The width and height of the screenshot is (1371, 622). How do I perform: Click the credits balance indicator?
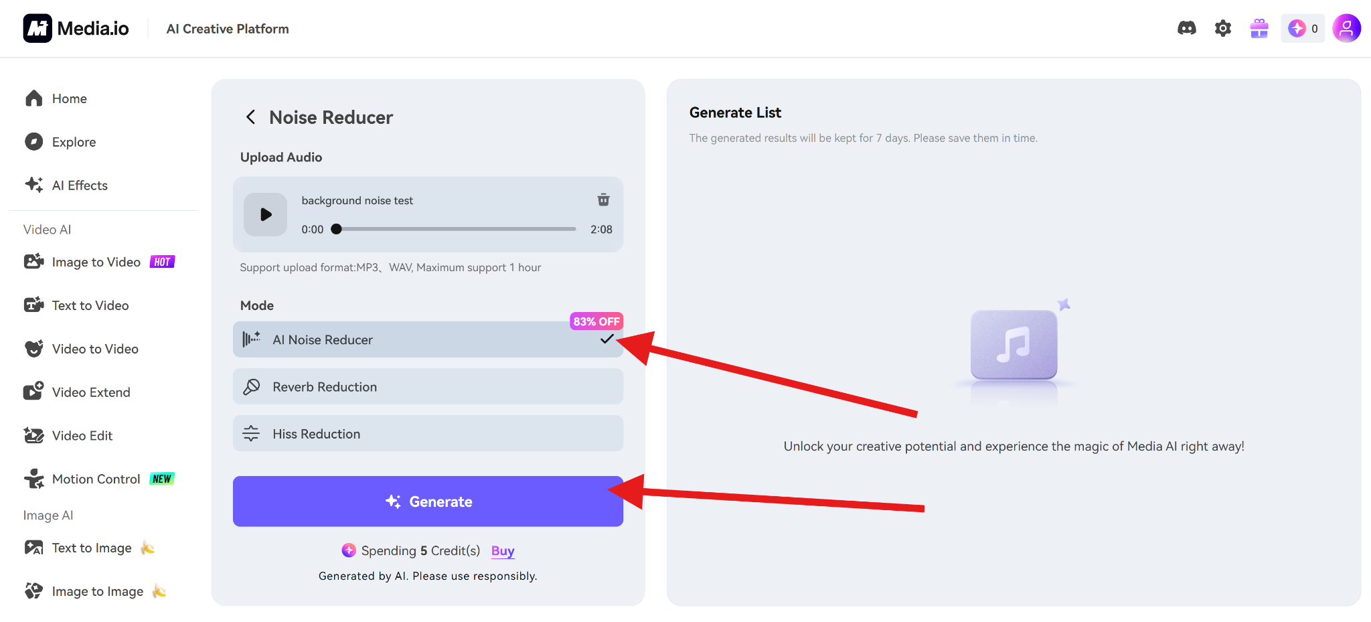tap(1302, 28)
